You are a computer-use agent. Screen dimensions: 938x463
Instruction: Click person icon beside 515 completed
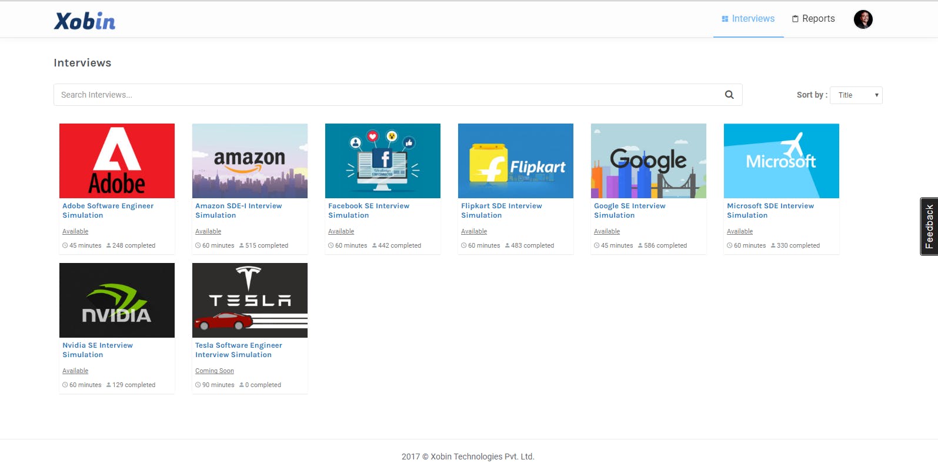pos(242,245)
